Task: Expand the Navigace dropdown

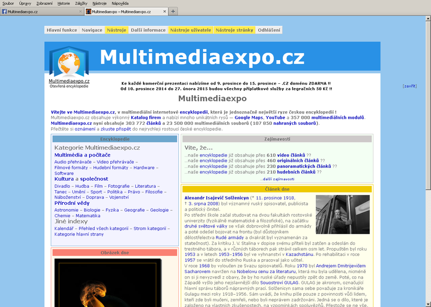Action: 92,30
